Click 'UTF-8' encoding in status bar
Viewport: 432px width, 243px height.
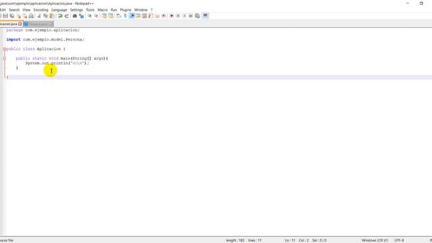click(x=399, y=240)
